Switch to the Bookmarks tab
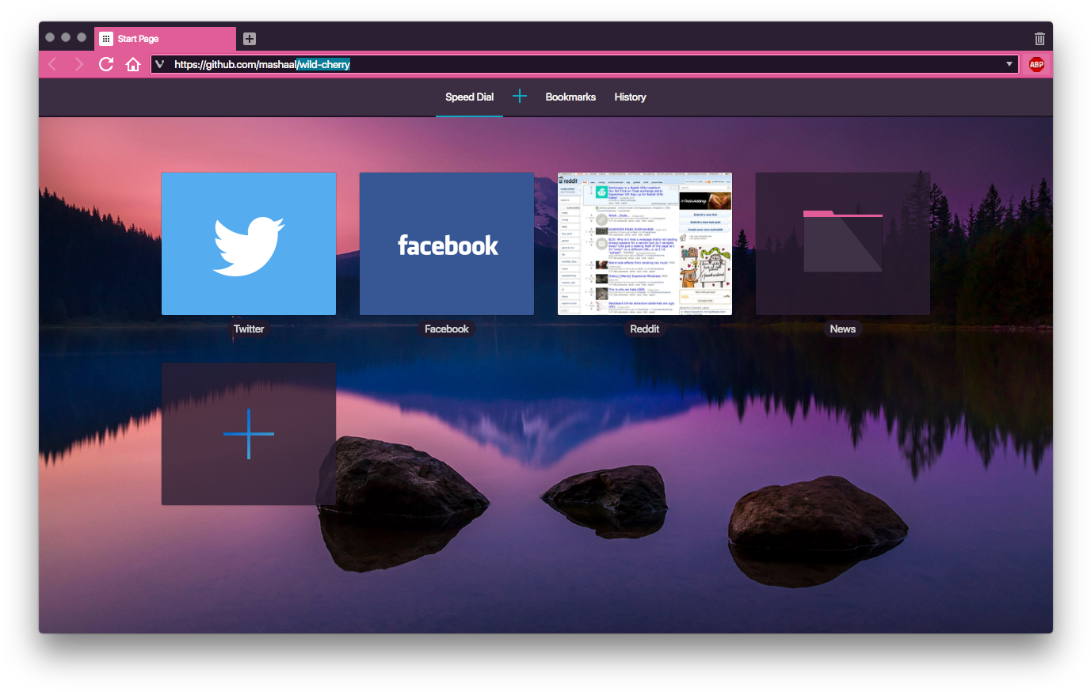The height and width of the screenshot is (692, 1091). click(570, 97)
